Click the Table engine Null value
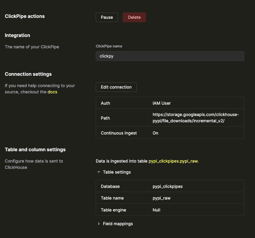 pos(157,210)
